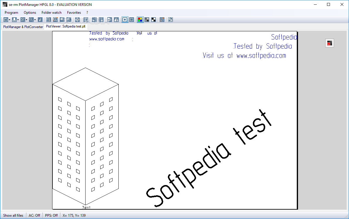This screenshot has height=219, width=349.
Task: Select the Zoom extents tool with orange corners
Action: [x=55, y=20]
